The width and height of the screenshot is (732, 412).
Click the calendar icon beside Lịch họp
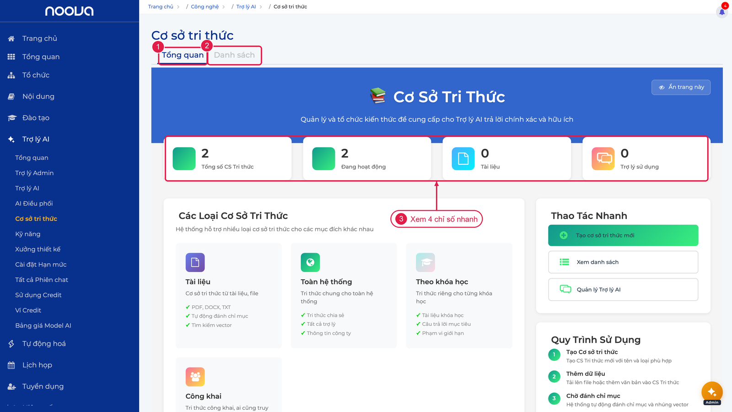(x=11, y=365)
